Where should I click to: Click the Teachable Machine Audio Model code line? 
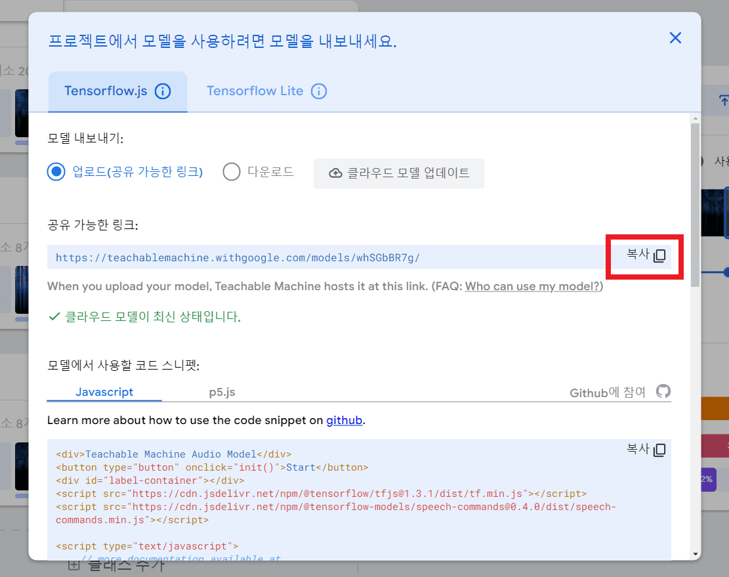tap(173, 454)
